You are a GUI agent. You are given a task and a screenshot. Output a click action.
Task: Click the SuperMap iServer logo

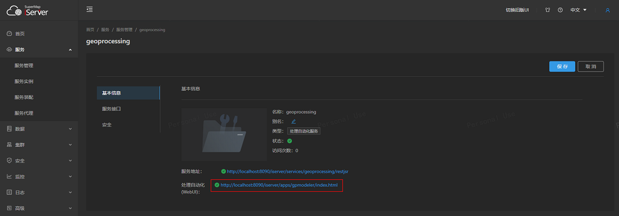click(28, 10)
